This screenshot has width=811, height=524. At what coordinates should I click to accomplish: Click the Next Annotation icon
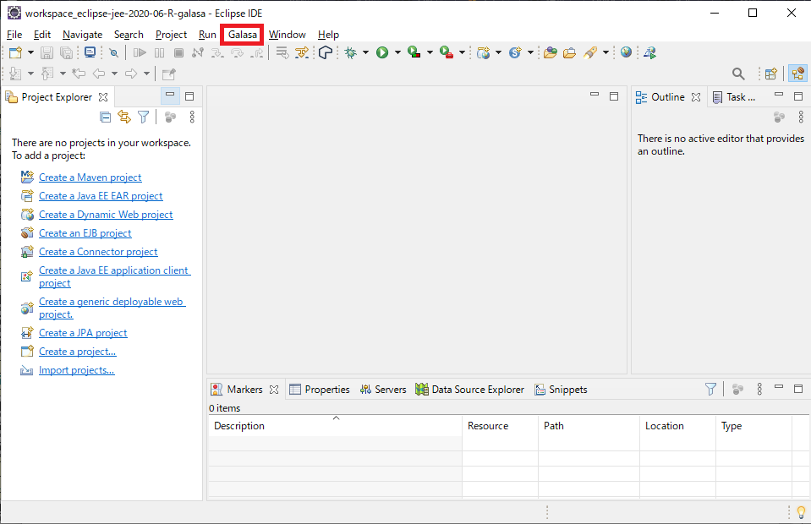15,74
